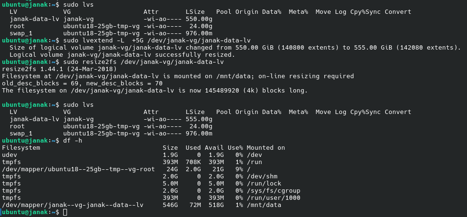
Task: Click the 'Mounted on' column header
Action: [266, 148]
